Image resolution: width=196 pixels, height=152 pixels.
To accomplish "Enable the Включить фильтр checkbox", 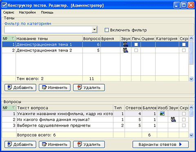I will 107,30.
